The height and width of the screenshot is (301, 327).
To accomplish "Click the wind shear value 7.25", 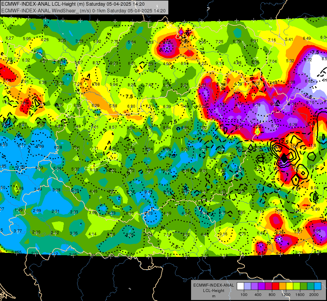I will click(219, 42).
